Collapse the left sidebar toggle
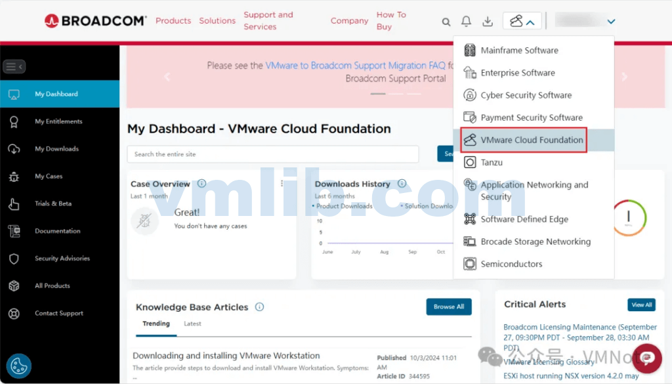 pyautogui.click(x=14, y=66)
